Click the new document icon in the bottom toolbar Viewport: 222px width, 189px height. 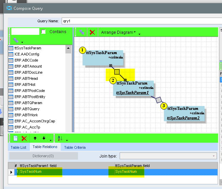click(x=15, y=138)
